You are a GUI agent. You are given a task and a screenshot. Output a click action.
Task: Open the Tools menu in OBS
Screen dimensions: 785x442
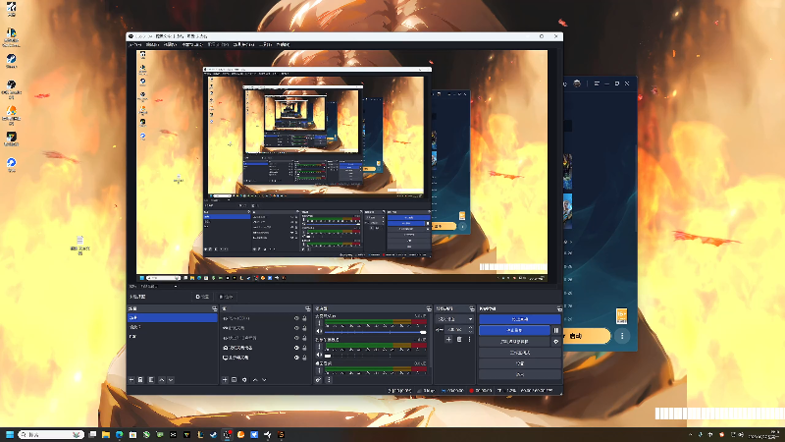coord(265,44)
